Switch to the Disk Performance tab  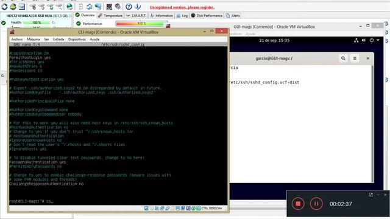207,15
